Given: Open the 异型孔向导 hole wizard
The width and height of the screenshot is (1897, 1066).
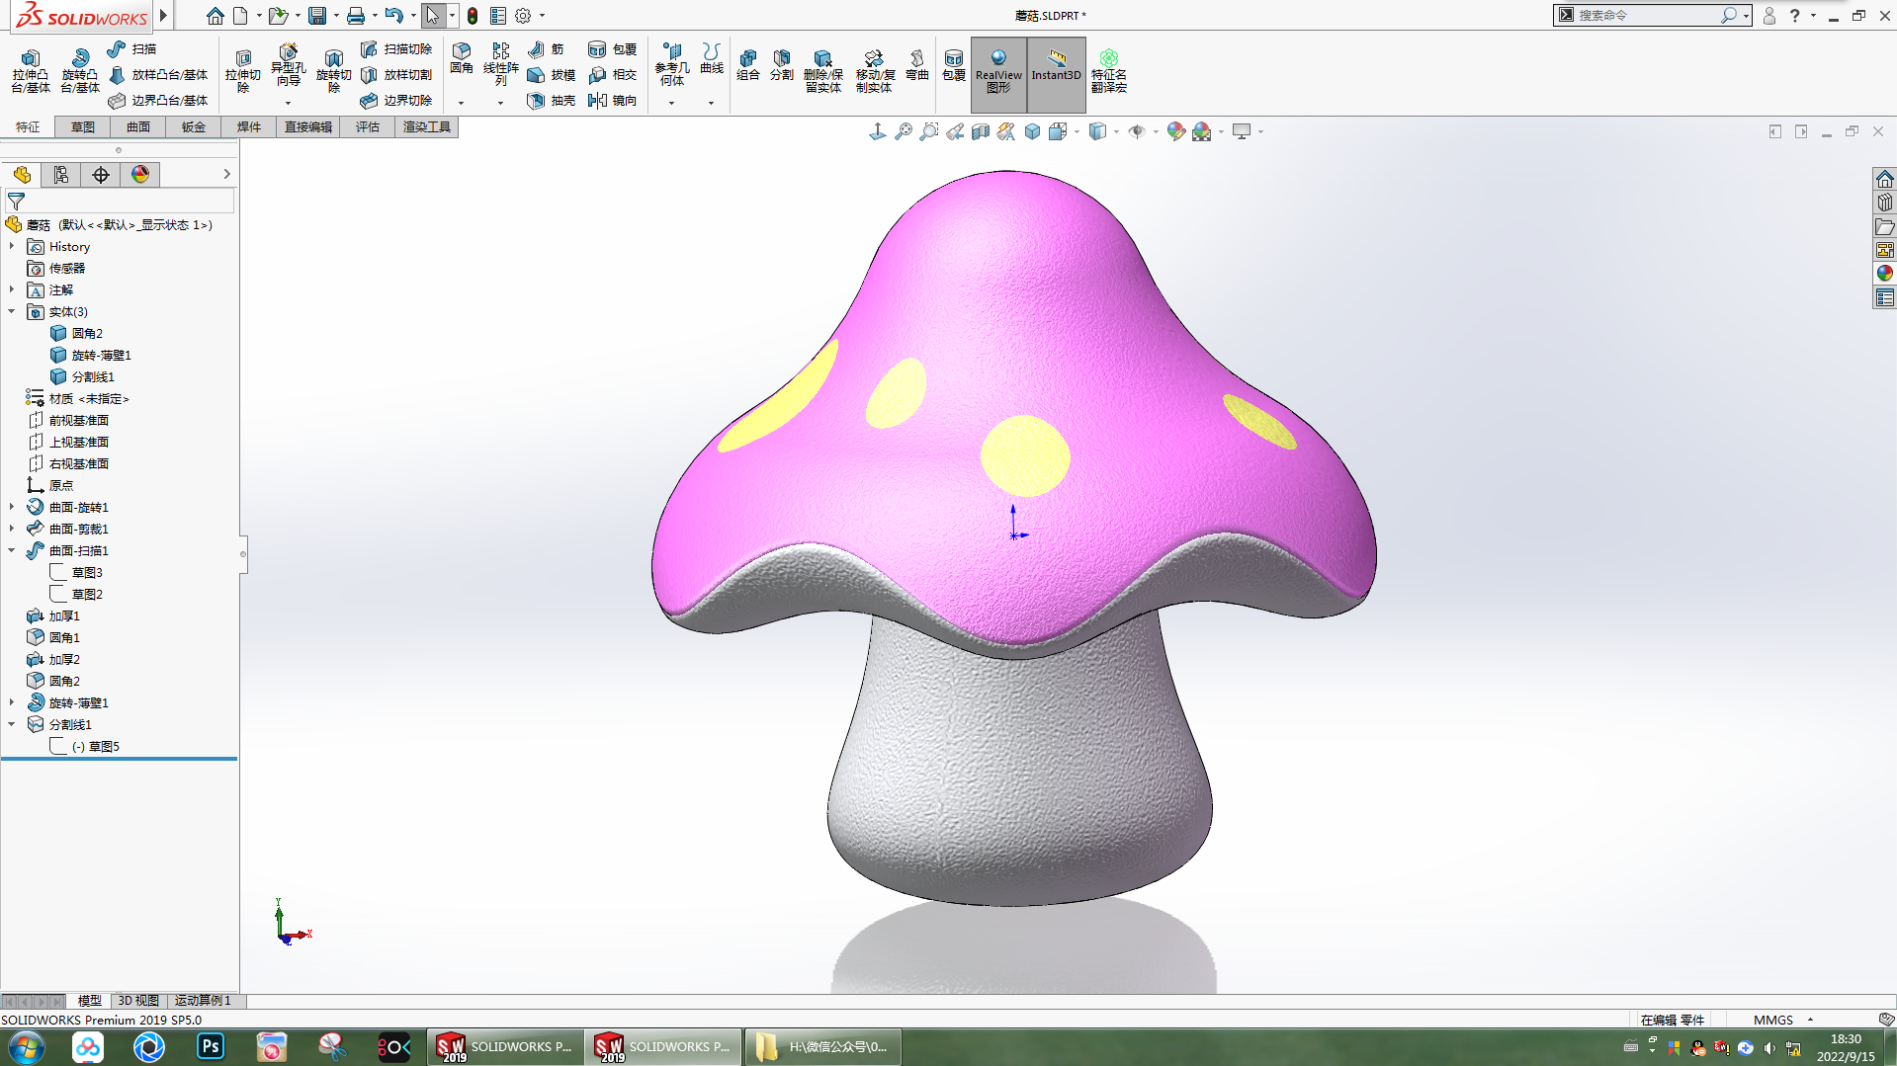Looking at the screenshot, I should (288, 67).
